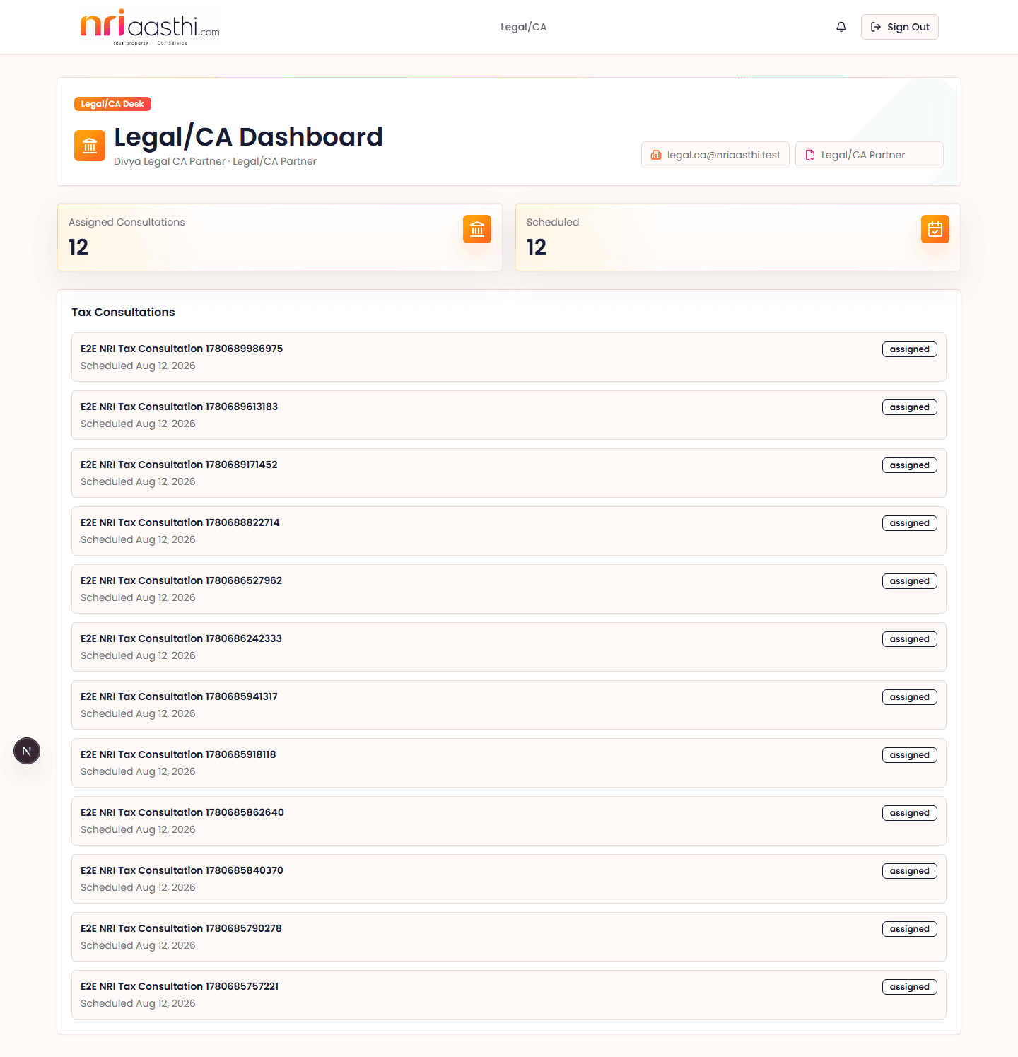The width and height of the screenshot is (1018, 1057).
Task: Open consultation 1780686527962
Action: 509,589
